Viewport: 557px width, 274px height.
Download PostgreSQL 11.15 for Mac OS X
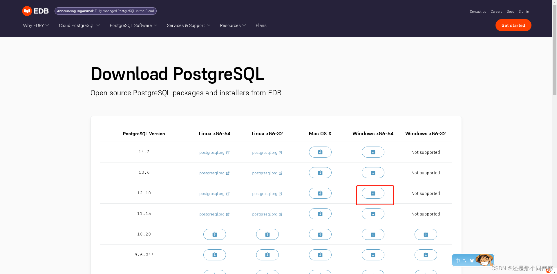coord(320,214)
